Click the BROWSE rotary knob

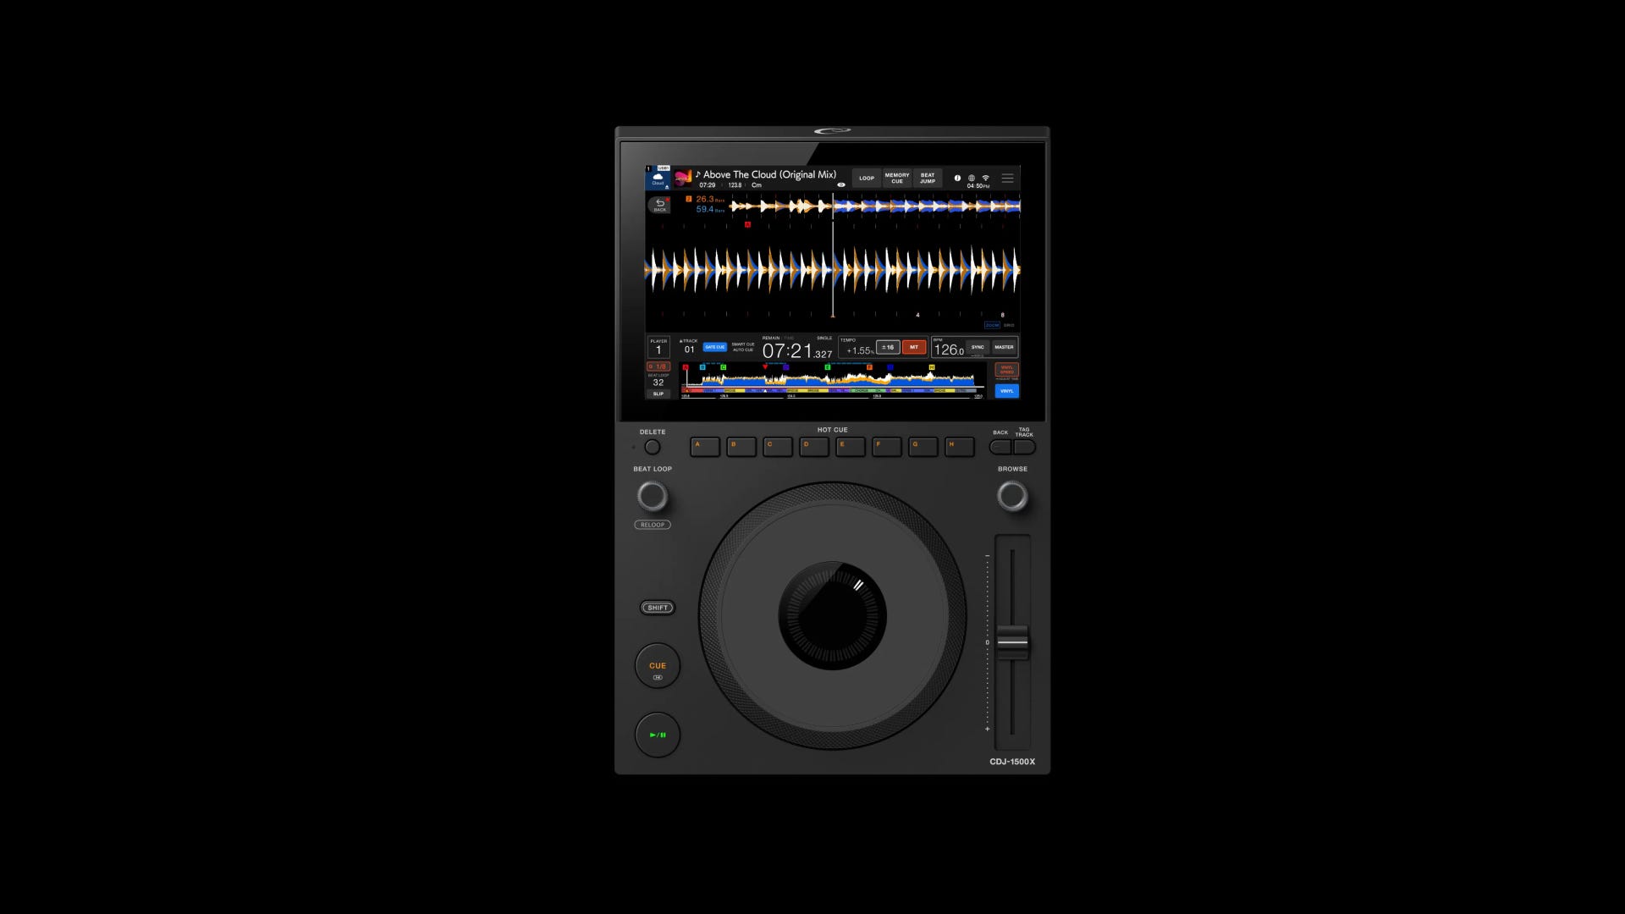click(1012, 496)
